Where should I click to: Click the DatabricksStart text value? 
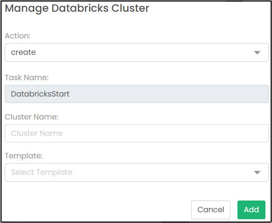click(x=40, y=94)
